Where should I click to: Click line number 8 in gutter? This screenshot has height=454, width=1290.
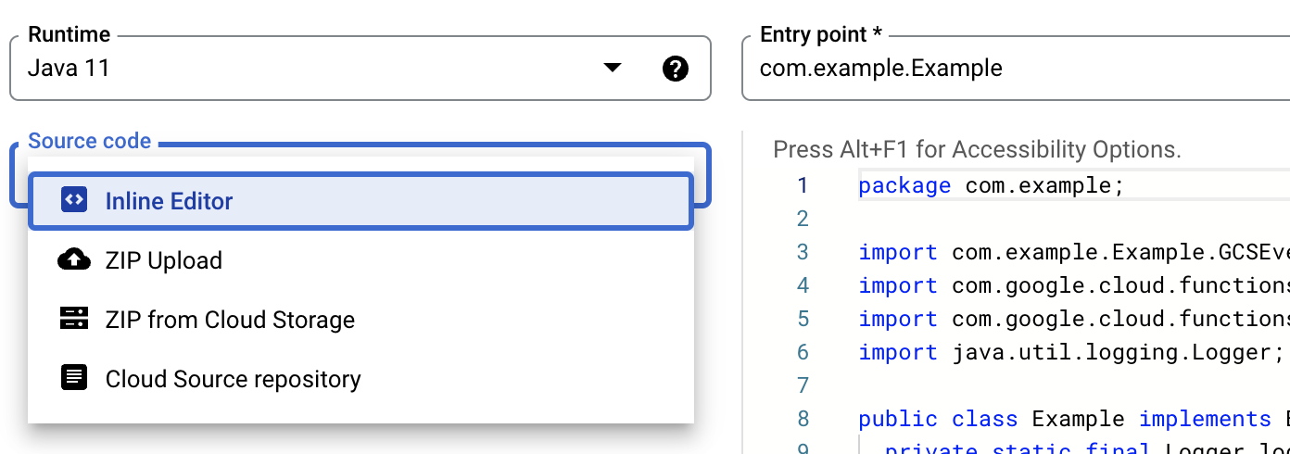(x=803, y=419)
